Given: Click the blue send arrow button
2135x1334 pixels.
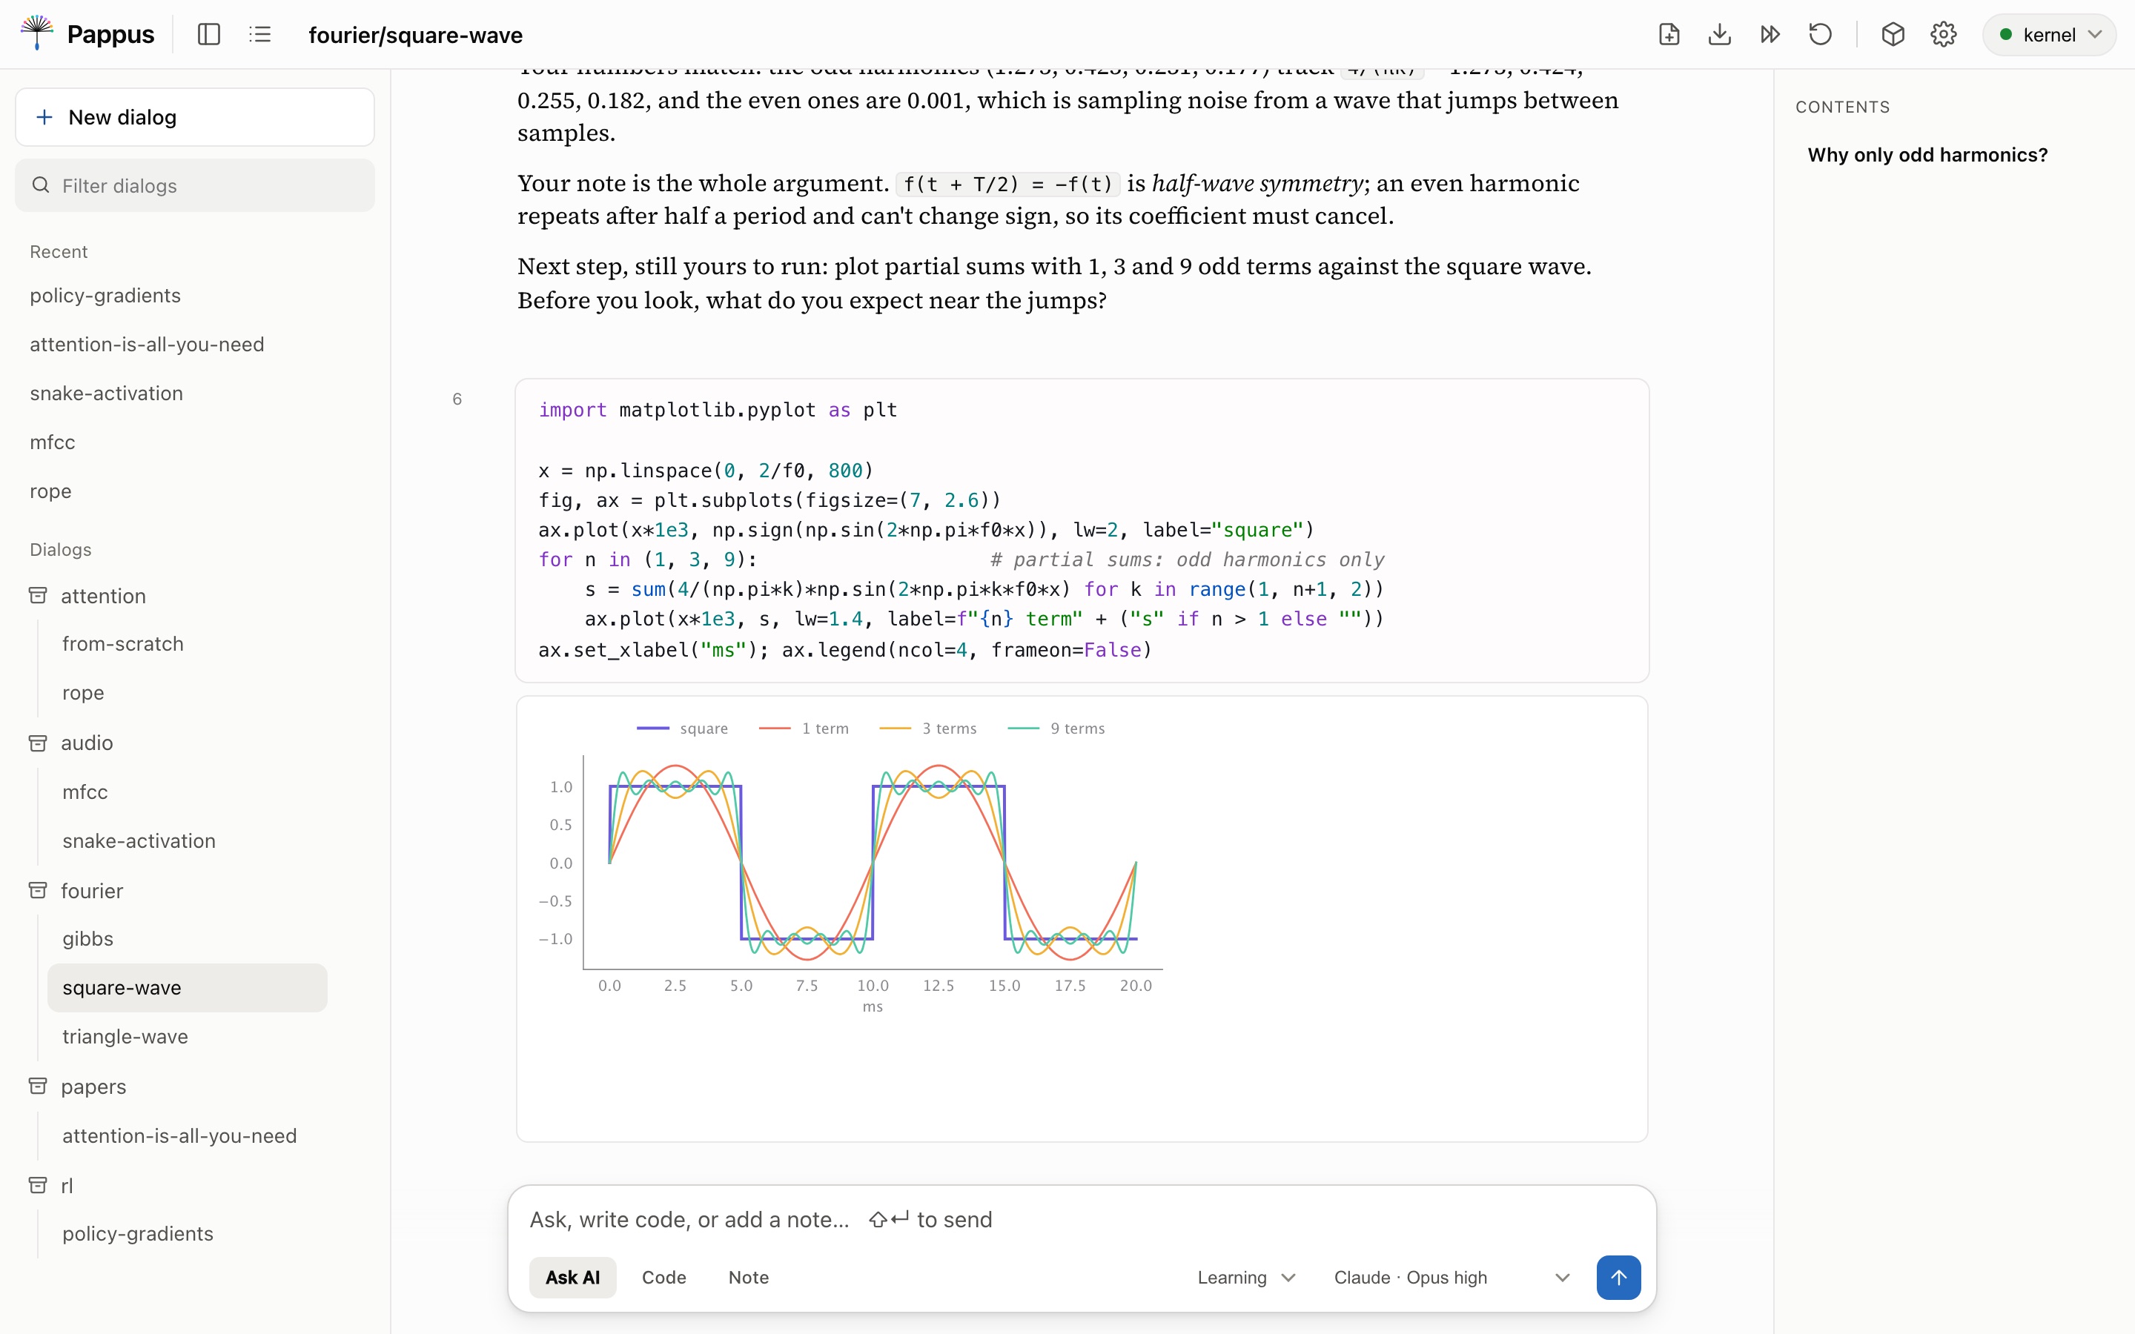Looking at the screenshot, I should [1618, 1277].
